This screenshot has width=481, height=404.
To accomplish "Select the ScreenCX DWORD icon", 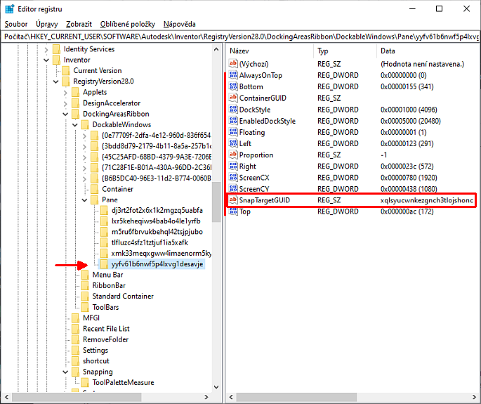I will click(233, 178).
